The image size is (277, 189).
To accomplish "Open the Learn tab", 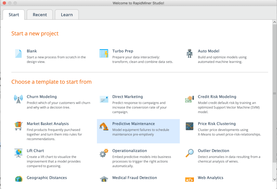I will click(67, 15).
